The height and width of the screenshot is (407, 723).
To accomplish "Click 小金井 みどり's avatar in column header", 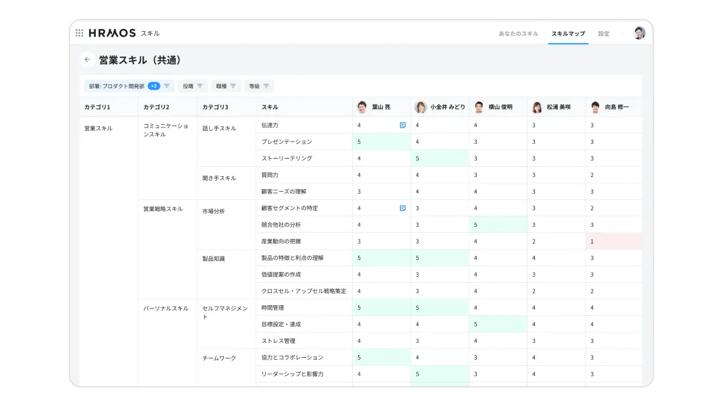I will point(420,107).
